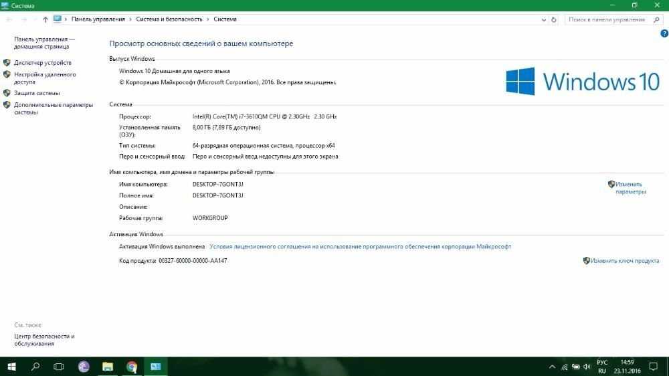
Task: Open Security and Maintenance center link
Action: (44, 340)
